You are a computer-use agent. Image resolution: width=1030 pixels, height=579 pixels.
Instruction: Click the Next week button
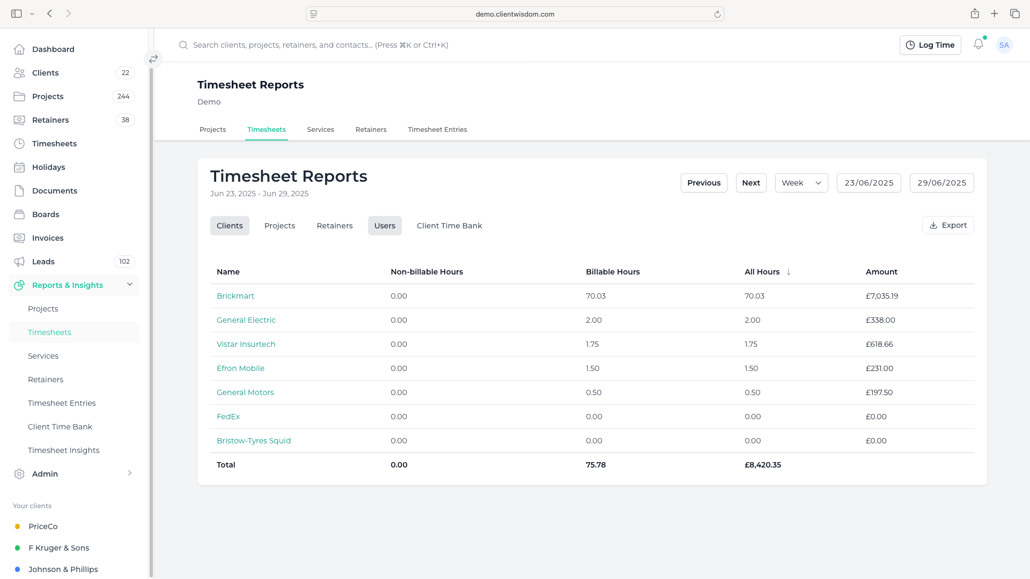click(x=751, y=183)
